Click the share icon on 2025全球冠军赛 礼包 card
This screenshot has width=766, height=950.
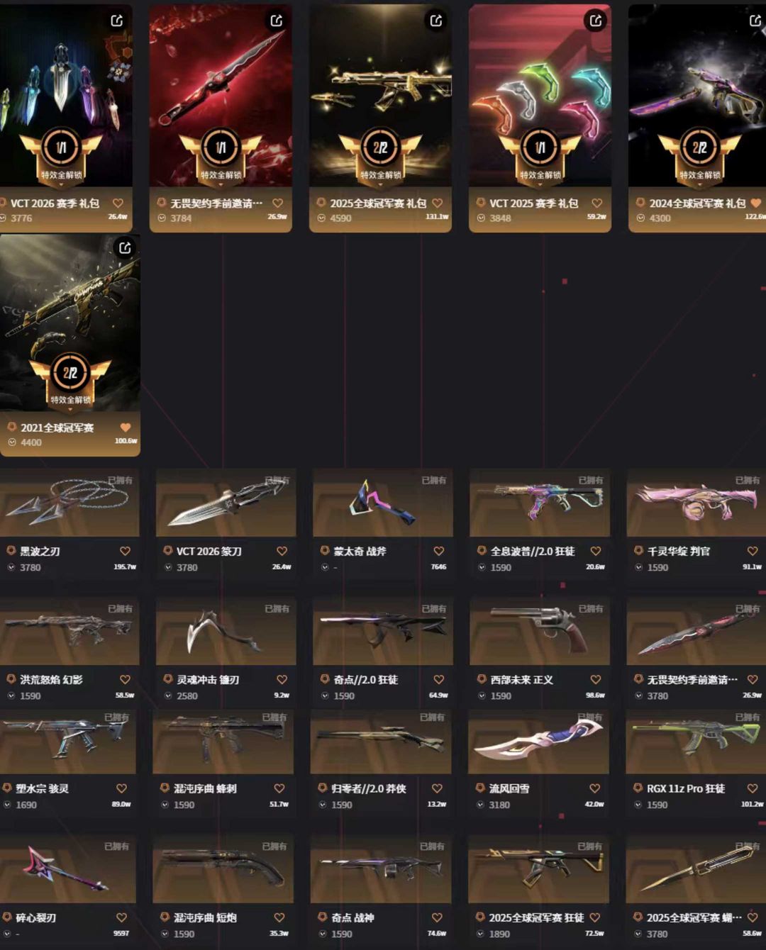pyautogui.click(x=436, y=21)
